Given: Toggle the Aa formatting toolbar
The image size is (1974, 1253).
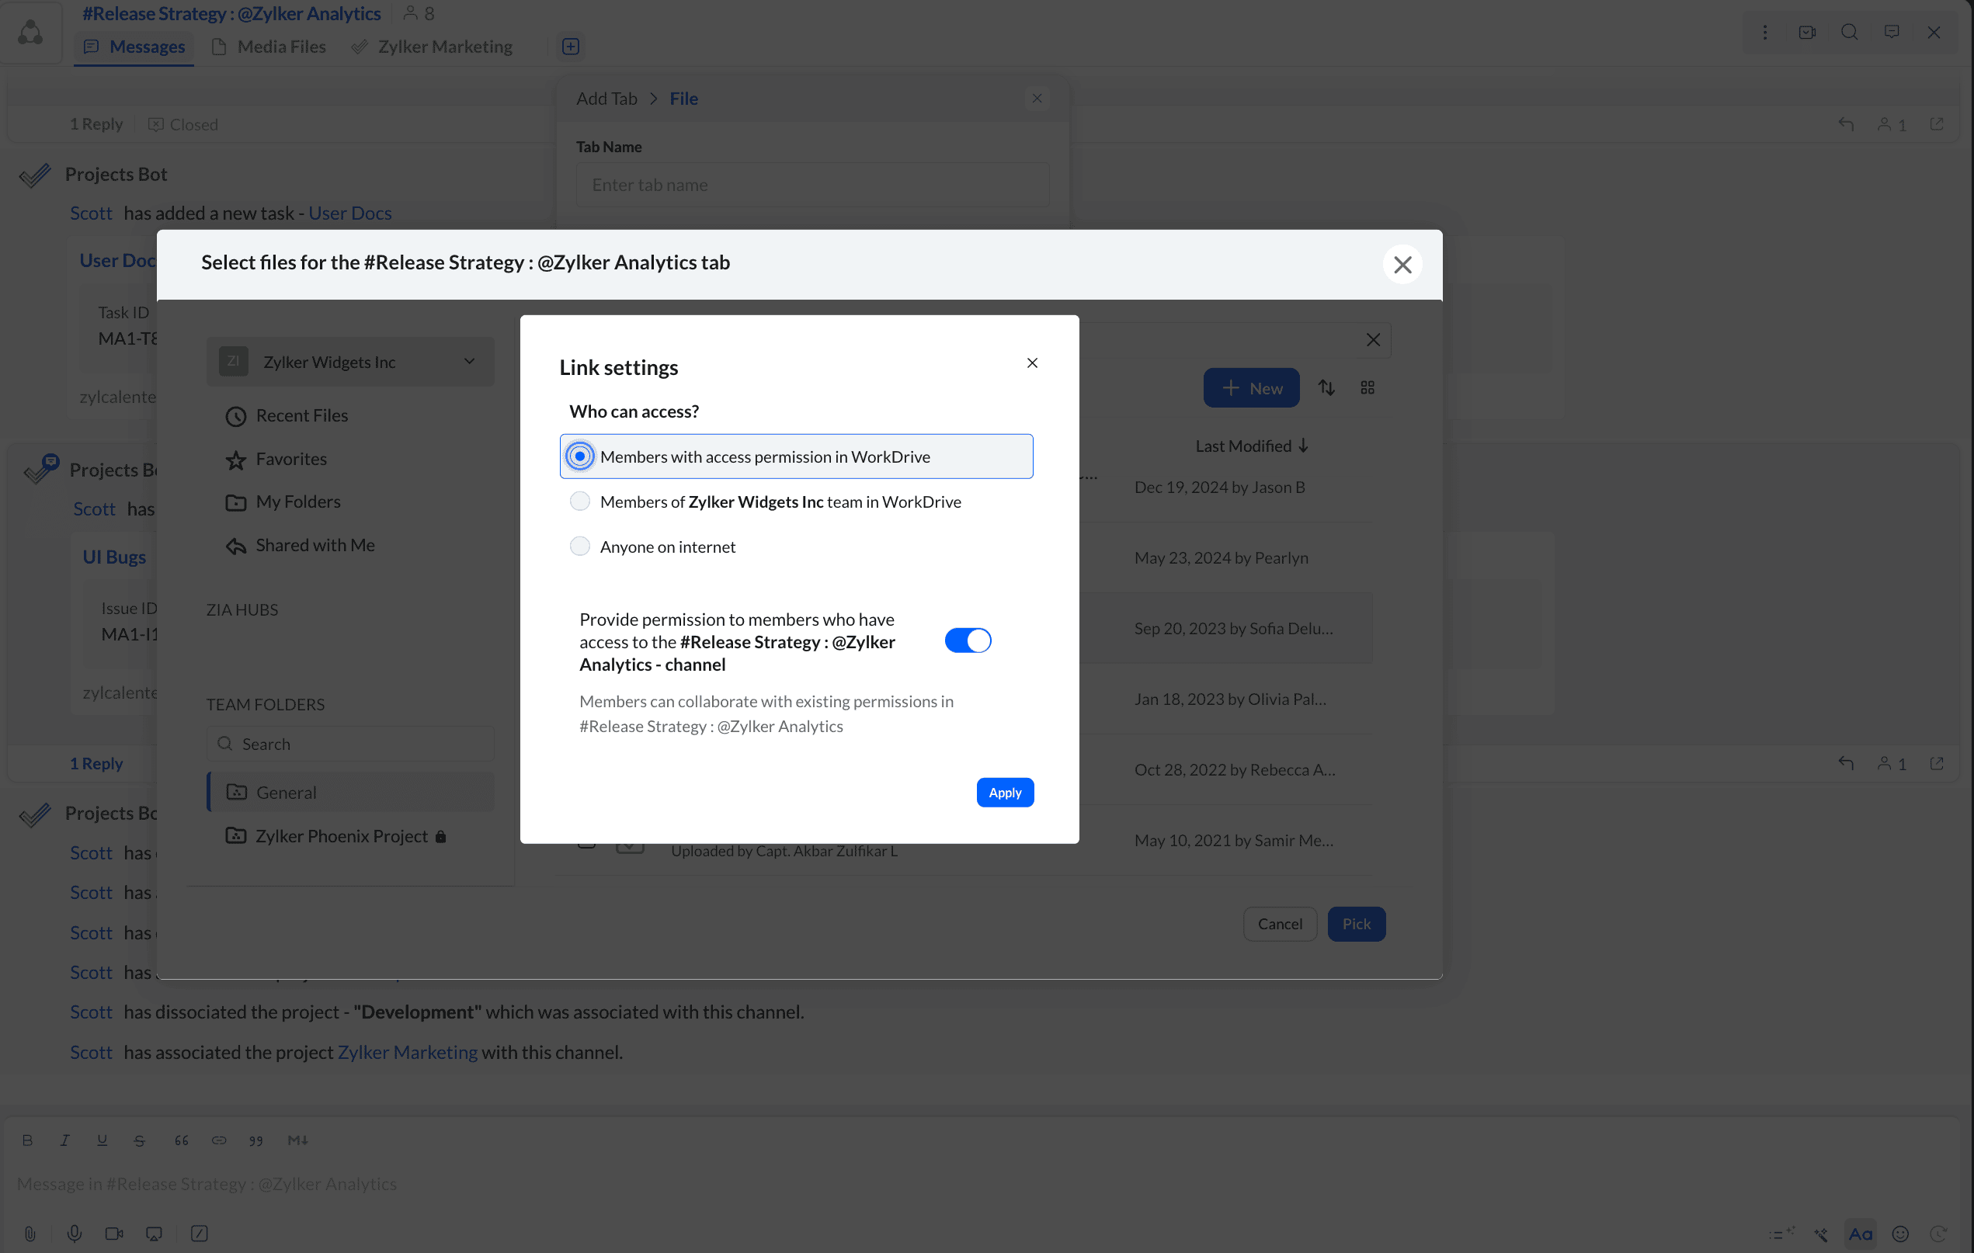Looking at the screenshot, I should 1860,1234.
